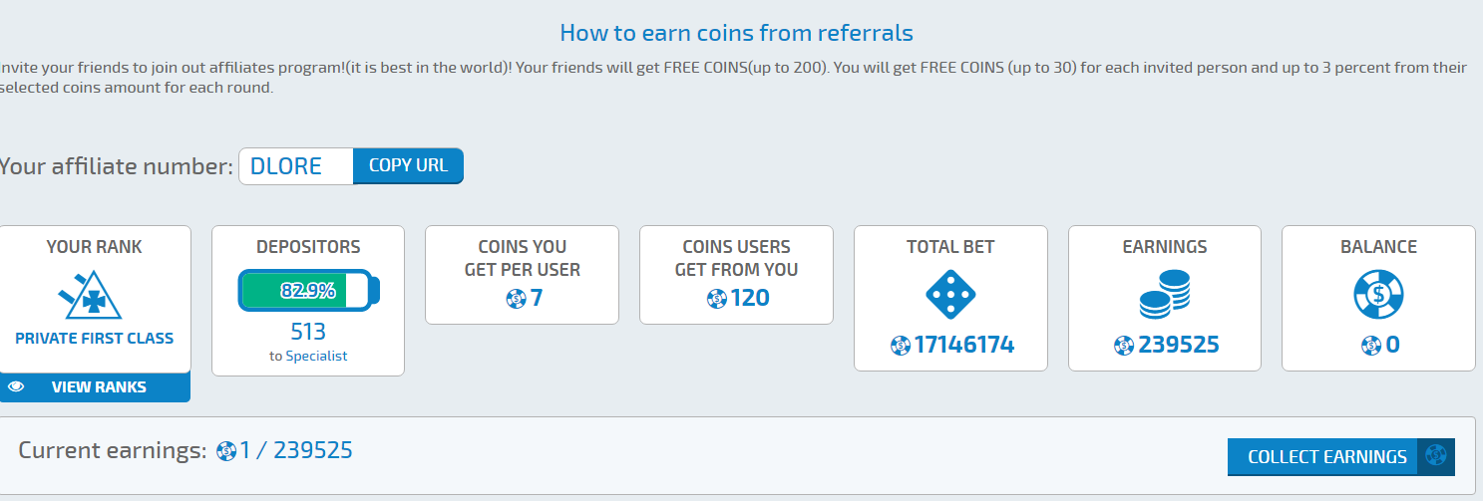Click the Private First Class rank badge icon
The image size is (1483, 501).
pyautogui.click(x=94, y=294)
